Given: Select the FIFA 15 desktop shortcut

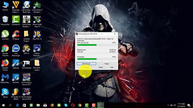Looking at the screenshot, I should coord(27,49).
